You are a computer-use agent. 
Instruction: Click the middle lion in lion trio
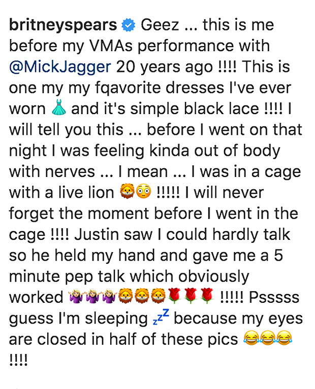tap(142, 296)
